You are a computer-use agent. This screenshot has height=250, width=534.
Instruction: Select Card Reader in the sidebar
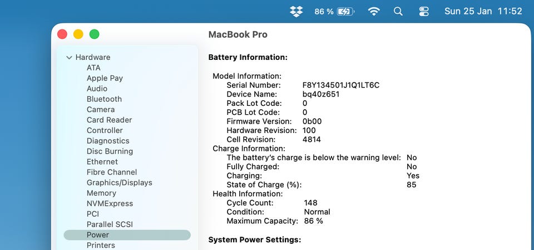(x=109, y=120)
